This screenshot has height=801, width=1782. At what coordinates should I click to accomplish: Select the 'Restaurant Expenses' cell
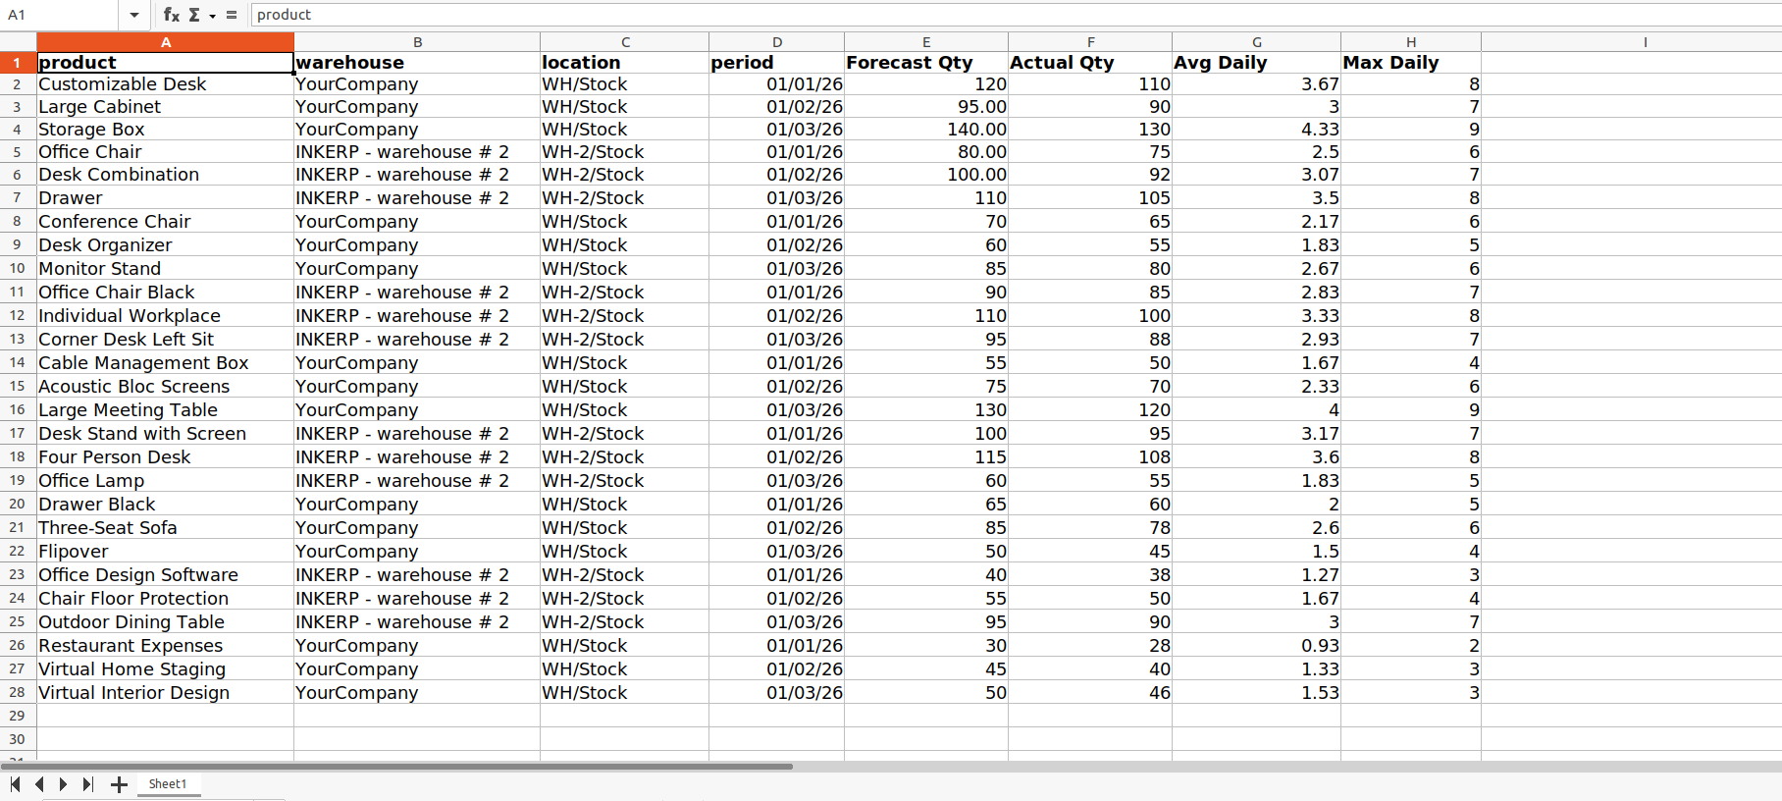(x=166, y=646)
